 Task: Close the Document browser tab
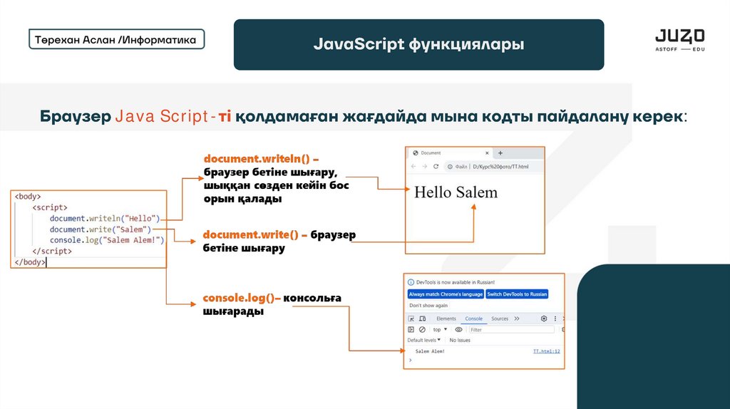487,152
